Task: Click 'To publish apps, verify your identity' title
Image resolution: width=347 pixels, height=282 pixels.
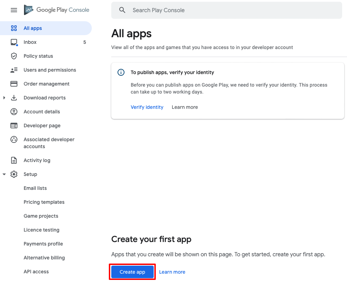Action: (172, 72)
